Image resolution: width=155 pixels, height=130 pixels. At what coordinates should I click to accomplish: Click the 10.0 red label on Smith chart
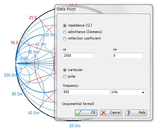click(14, 43)
